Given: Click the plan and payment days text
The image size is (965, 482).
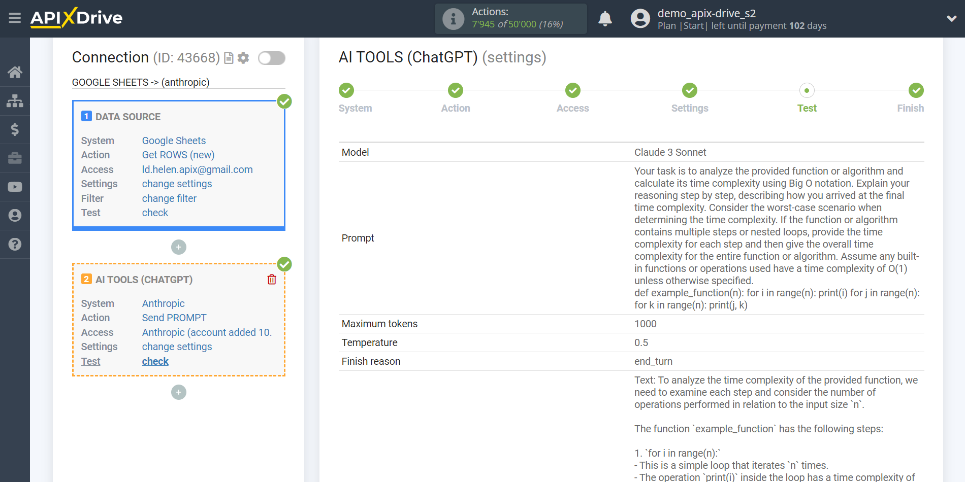Looking at the screenshot, I should (742, 25).
